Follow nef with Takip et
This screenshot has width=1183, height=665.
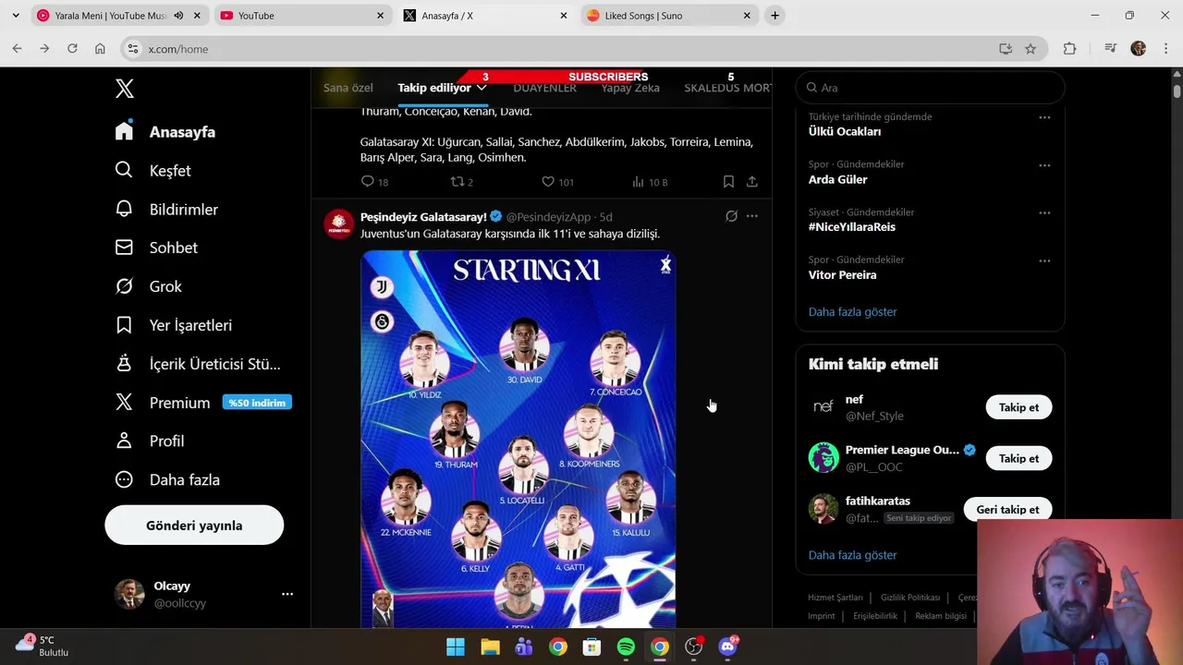pos(1018,407)
